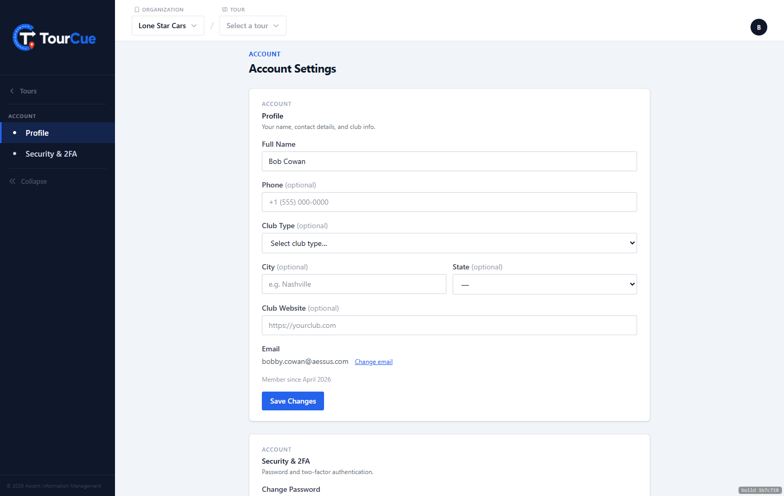The image size is (784, 496).
Task: Focus the Full Name field
Action: [449, 161]
